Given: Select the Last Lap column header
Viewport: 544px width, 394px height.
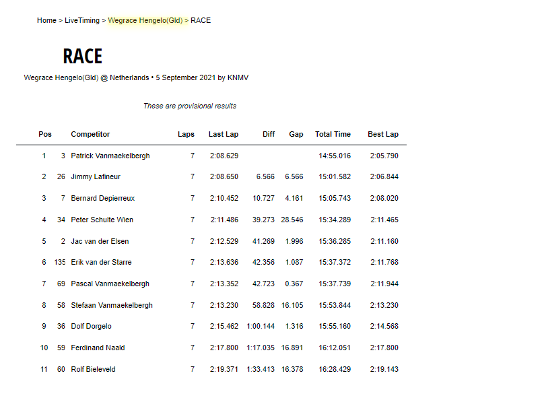Looking at the screenshot, I should [x=223, y=134].
